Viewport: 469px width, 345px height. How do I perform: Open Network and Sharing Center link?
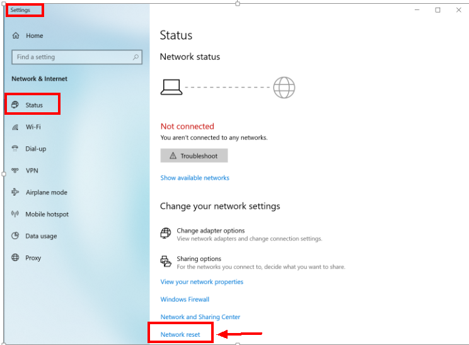(x=200, y=317)
